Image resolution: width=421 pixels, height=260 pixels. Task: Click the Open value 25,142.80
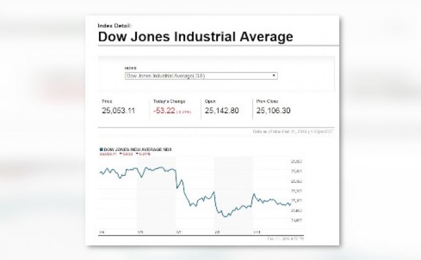[x=222, y=111]
